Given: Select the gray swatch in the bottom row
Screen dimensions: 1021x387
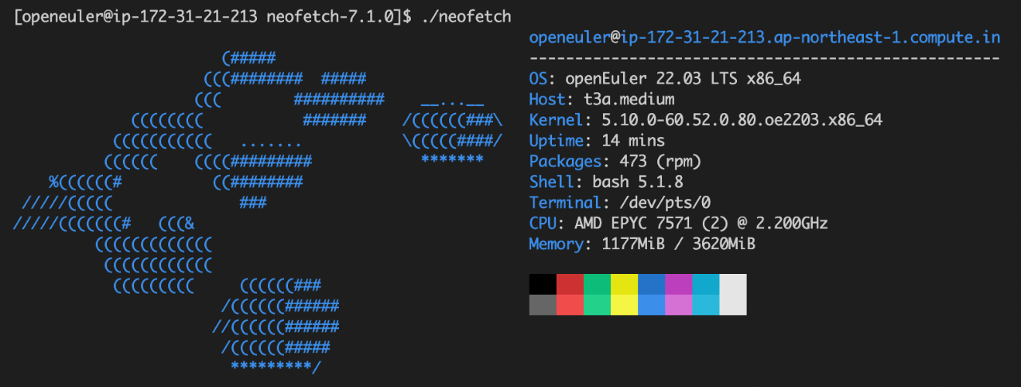Looking at the screenshot, I should (x=542, y=305).
